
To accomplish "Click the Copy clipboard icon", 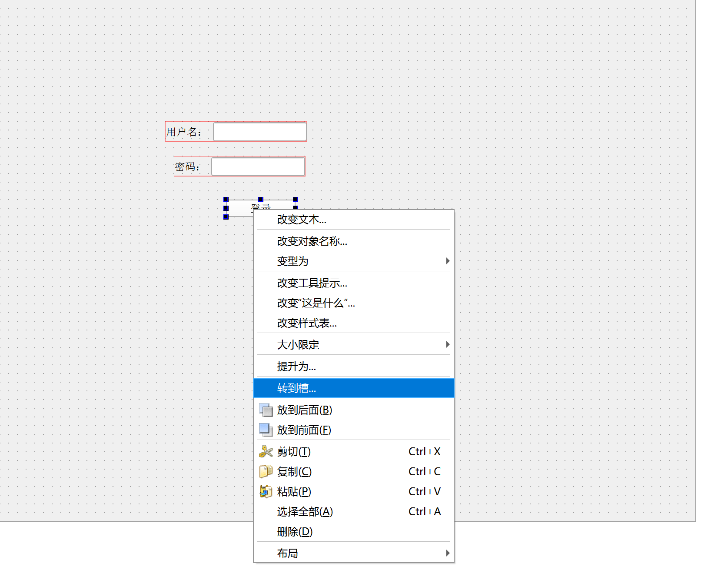I will [266, 471].
